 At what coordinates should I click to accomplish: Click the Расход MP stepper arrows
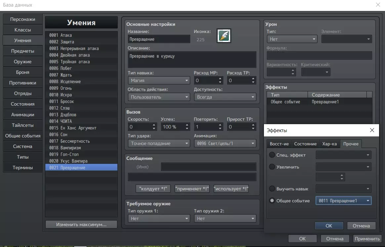point(220,80)
